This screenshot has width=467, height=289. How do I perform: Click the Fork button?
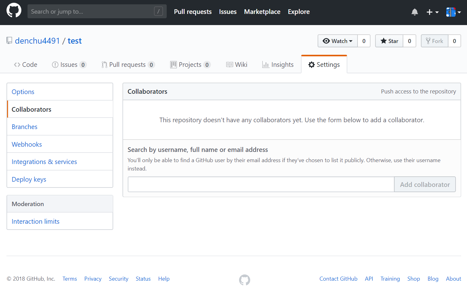435,41
